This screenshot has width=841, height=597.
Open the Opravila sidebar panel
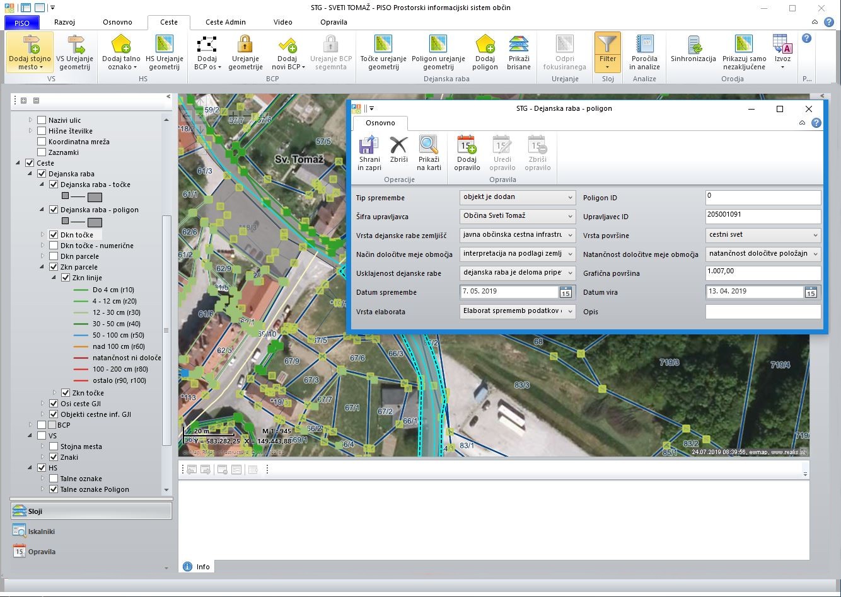[42, 552]
